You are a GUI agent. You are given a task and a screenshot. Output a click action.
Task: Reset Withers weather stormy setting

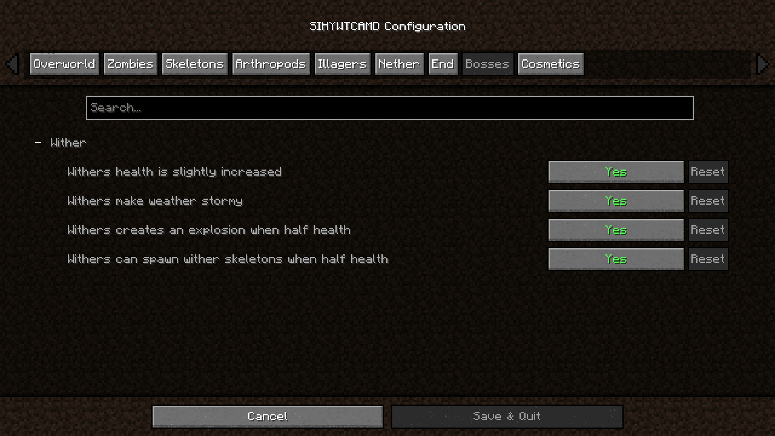click(x=708, y=201)
